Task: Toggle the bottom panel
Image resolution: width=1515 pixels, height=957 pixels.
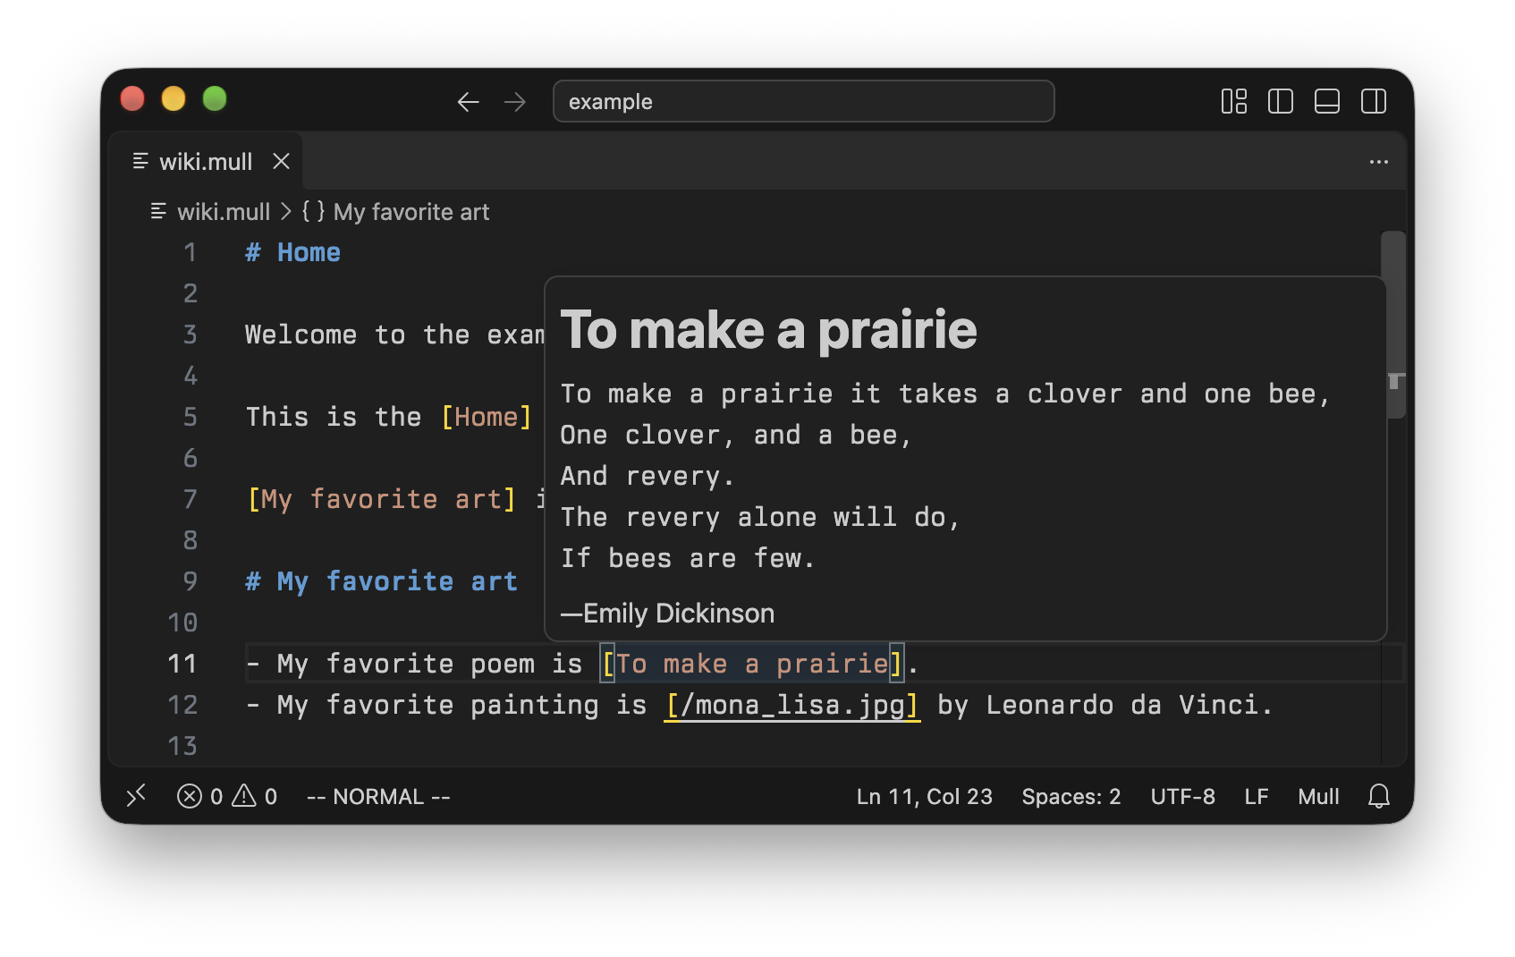Action: coord(1327,101)
